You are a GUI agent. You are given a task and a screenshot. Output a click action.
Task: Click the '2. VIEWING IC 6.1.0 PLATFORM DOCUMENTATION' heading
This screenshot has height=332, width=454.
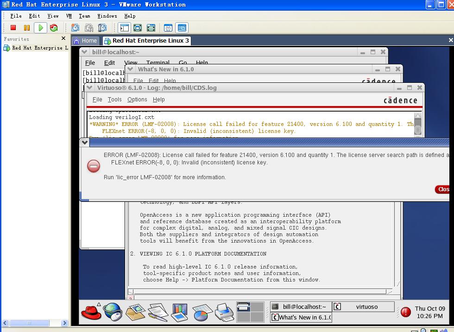pos(198,254)
